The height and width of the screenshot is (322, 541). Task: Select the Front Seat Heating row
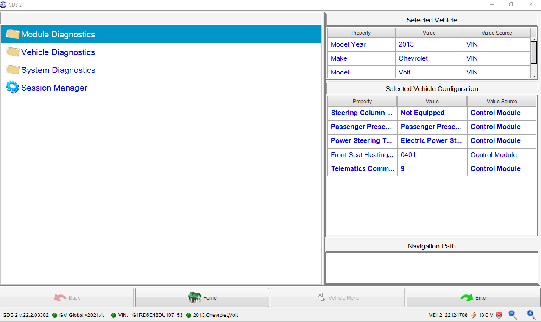[x=432, y=155]
